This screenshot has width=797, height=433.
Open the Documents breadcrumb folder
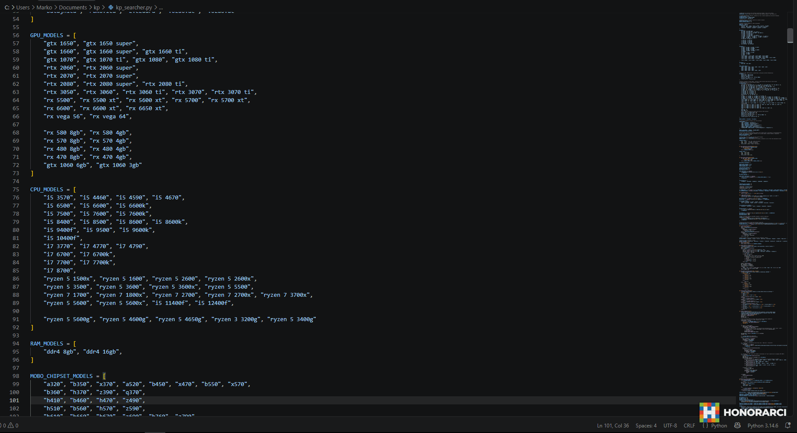coord(73,7)
